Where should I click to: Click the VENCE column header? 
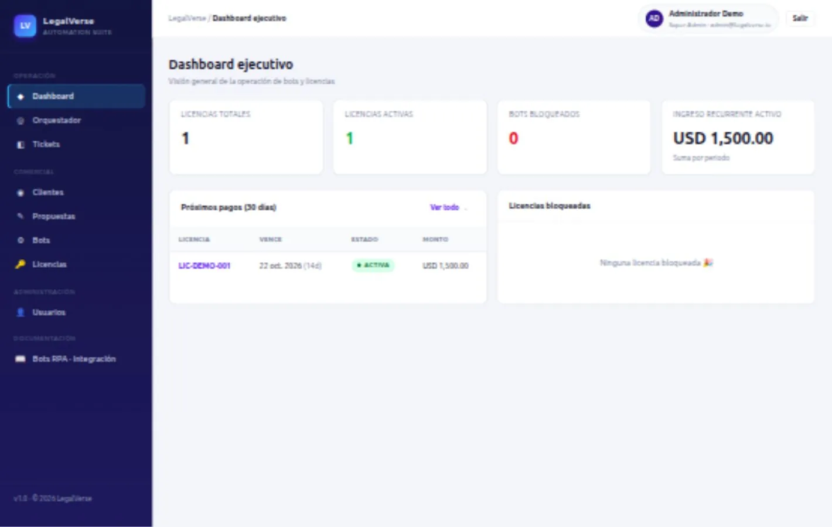click(x=271, y=239)
